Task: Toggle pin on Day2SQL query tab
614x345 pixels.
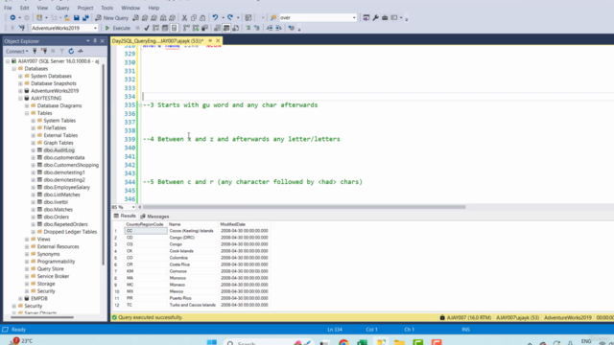Action: 210,40
